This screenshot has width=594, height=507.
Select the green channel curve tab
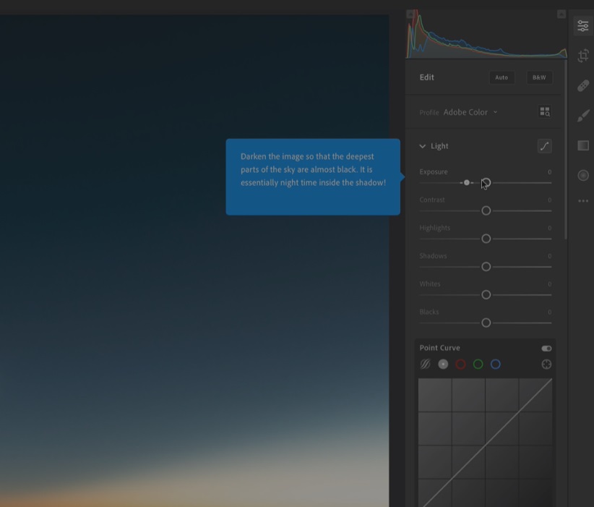478,364
